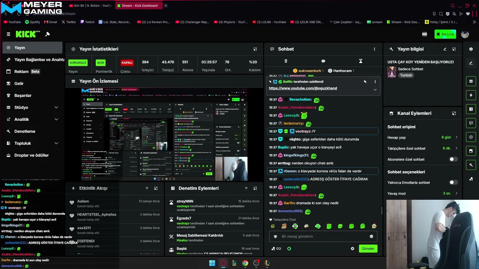479x269 pixels.
Task: Click the Windows Start button in taskbar
Action: click(x=212, y=263)
